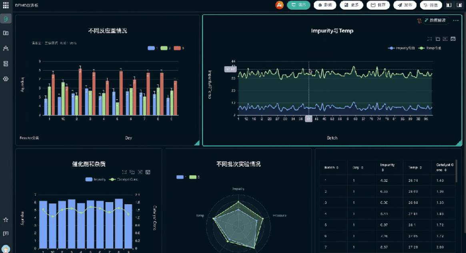Viewport: 466px width, 253px height.
Task: Click the second toolbox icon in the Impurity与Temp chart
Action: tap(438, 39)
